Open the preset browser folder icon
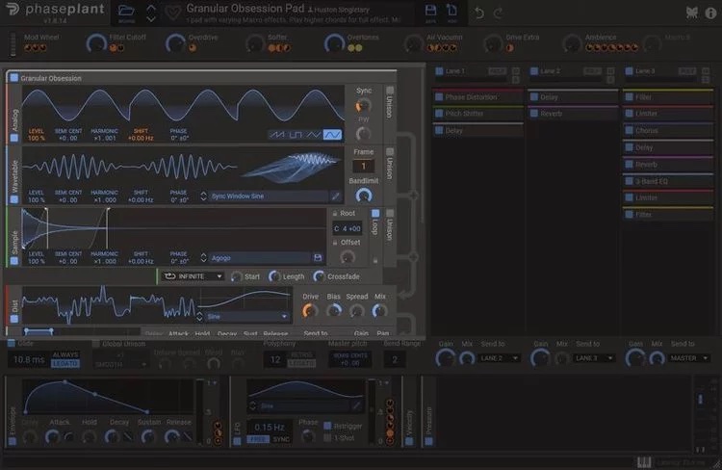The height and width of the screenshot is (470, 722). point(126,11)
